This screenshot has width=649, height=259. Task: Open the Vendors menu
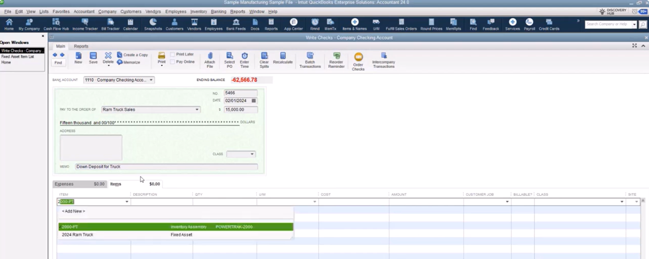pyautogui.click(x=153, y=11)
